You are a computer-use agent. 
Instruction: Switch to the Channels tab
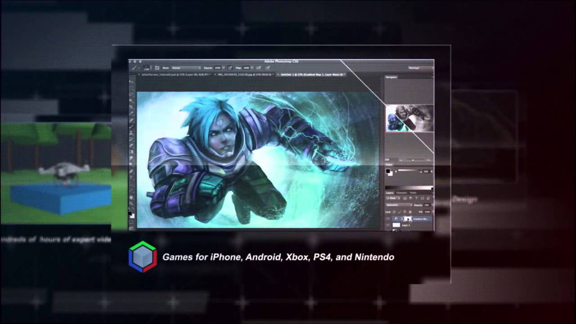[401, 193]
